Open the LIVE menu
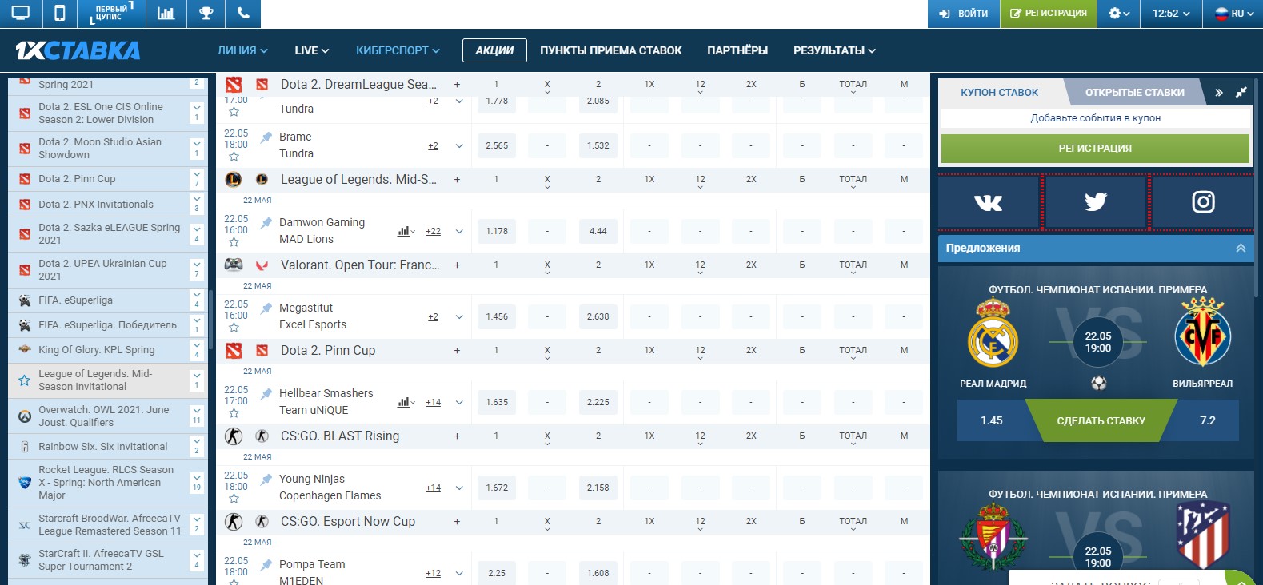Screen dimensions: 1263x585 click(x=311, y=50)
